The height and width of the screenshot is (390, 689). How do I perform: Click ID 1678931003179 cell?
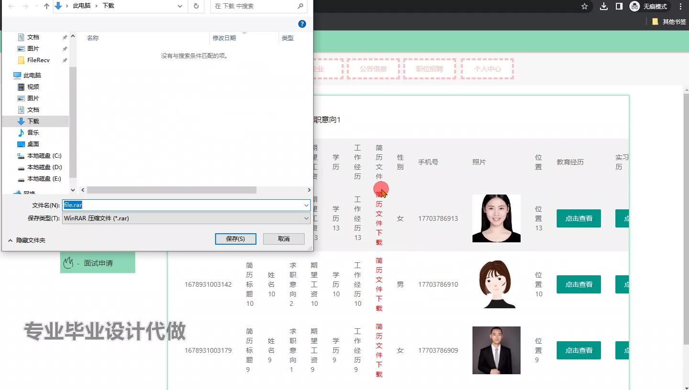pos(208,350)
